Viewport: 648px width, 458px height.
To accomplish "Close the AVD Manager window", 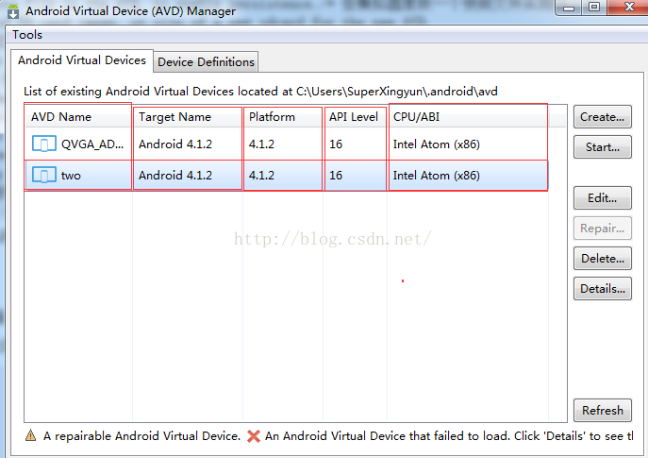I will [628, 8].
